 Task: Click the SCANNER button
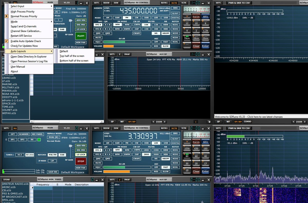24,134
